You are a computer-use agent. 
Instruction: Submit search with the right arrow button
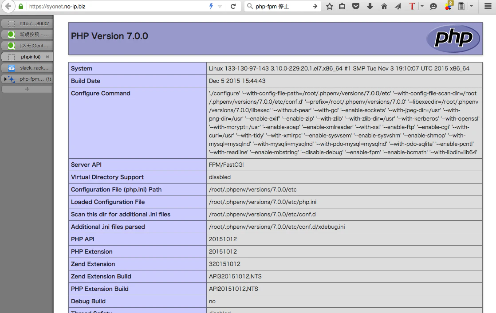tap(315, 6)
